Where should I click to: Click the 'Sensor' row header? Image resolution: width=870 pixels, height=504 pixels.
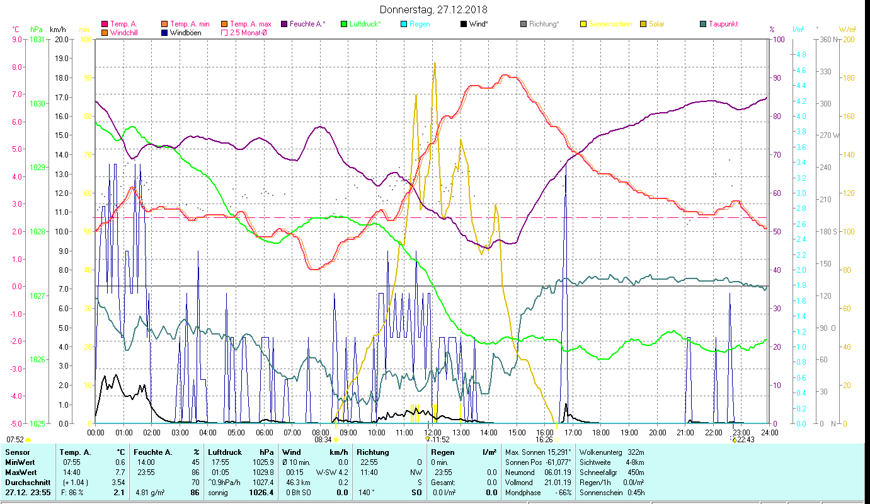coord(17,452)
